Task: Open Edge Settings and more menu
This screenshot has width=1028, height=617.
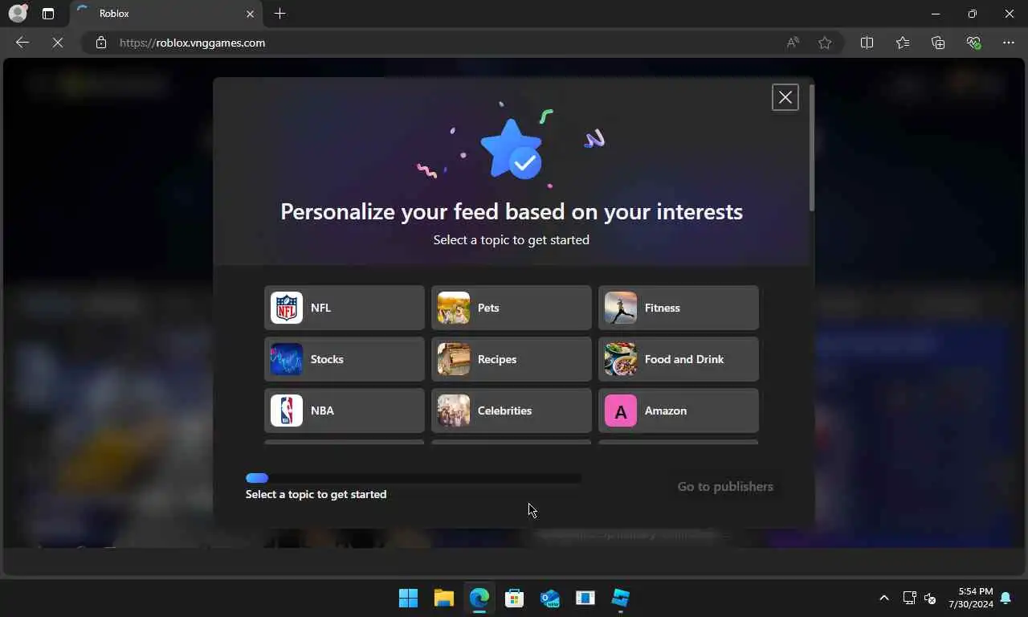Action: (1009, 43)
